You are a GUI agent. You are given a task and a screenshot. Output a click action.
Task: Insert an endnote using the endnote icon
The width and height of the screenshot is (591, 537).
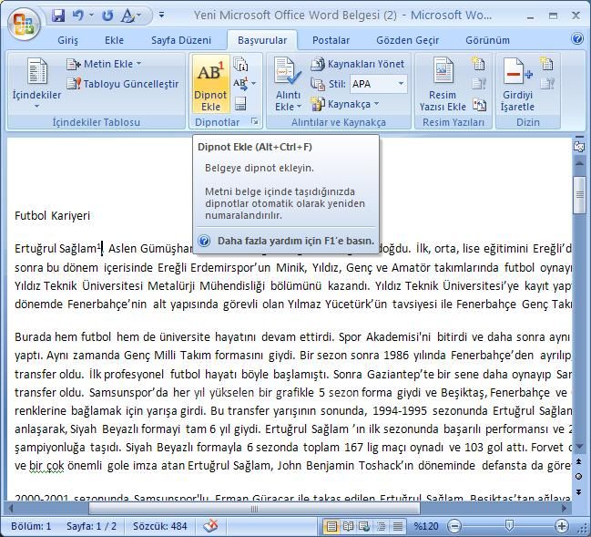pos(240,64)
